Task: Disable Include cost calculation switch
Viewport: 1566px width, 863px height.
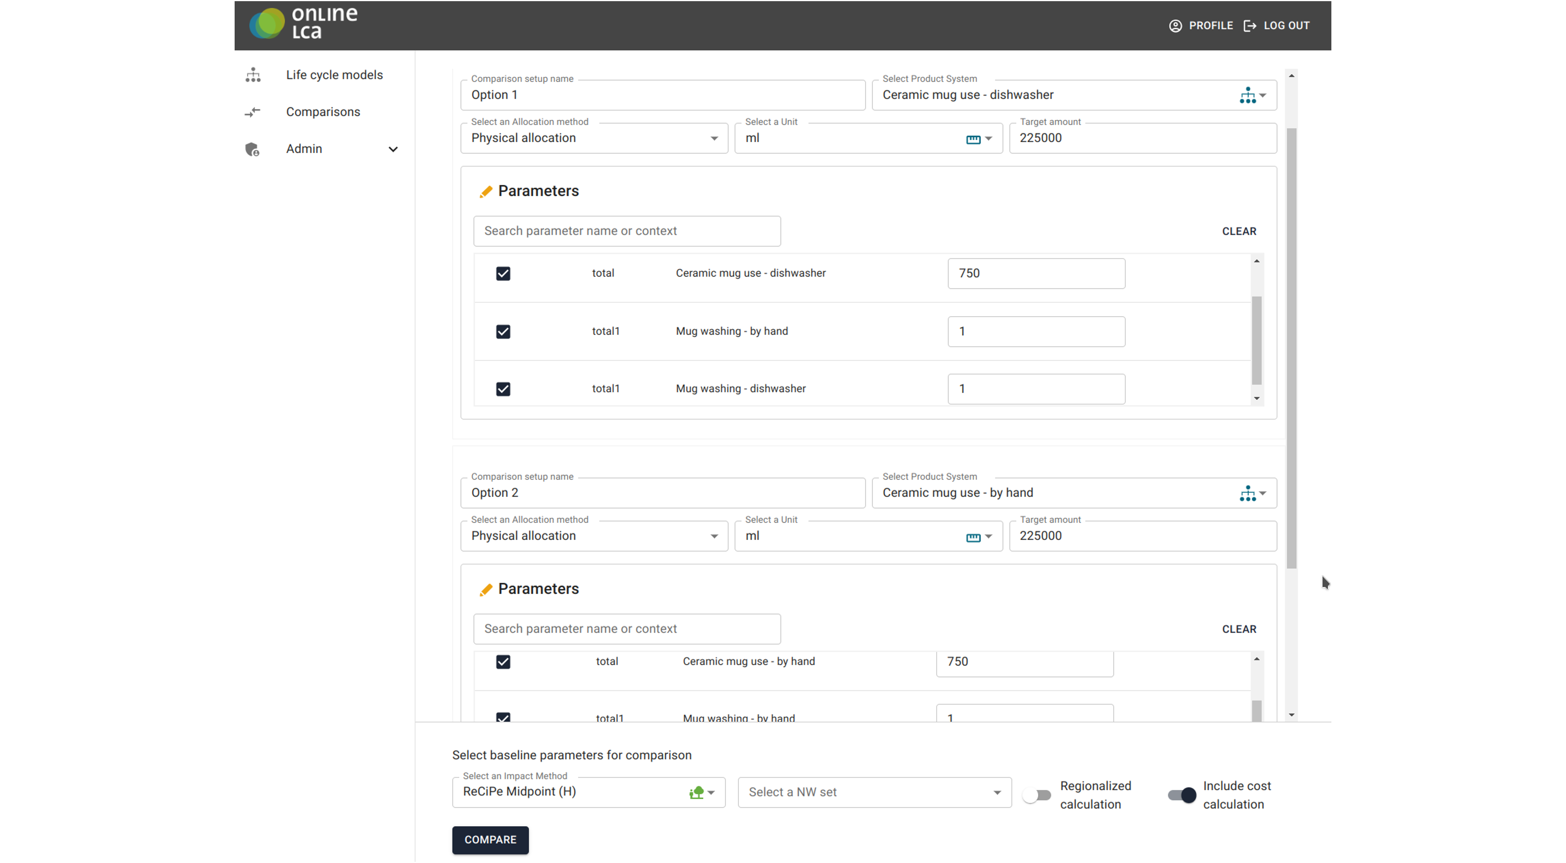Action: pos(1182,795)
